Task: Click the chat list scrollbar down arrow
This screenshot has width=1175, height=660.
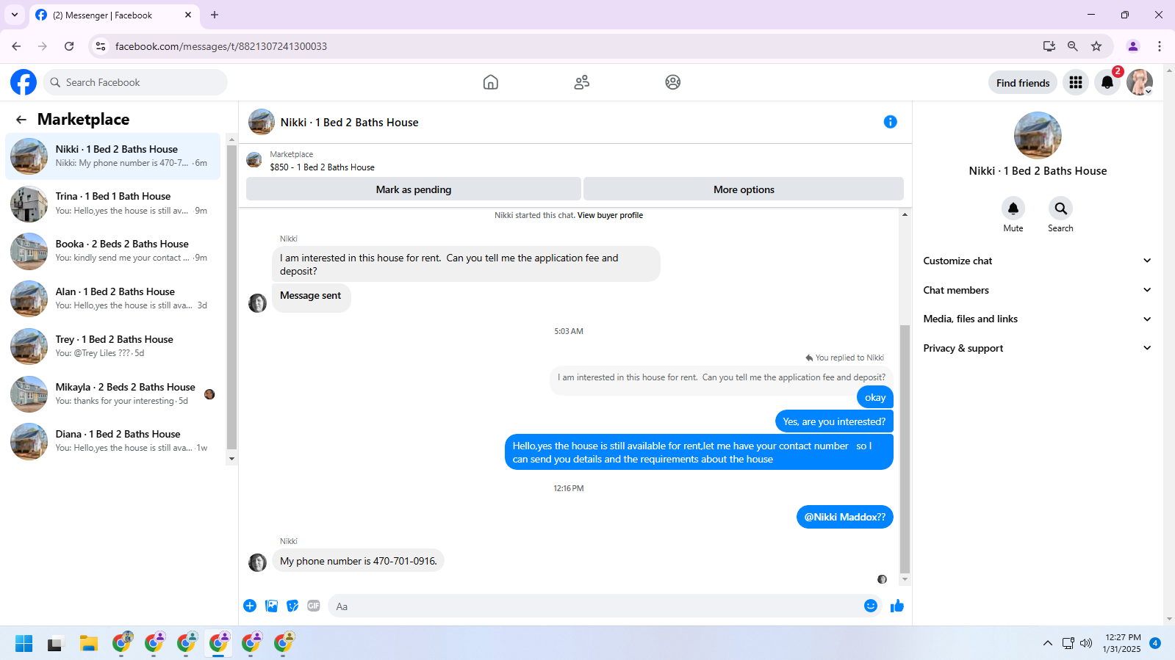Action: [x=232, y=459]
